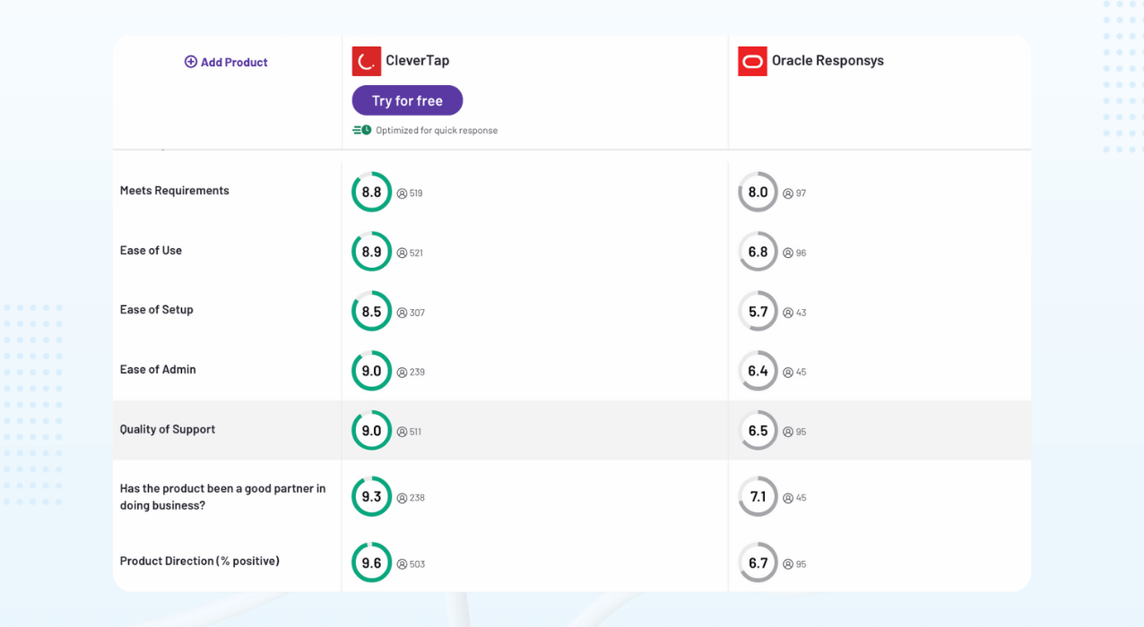Click Oracle's 6.5 Quality of Support ring
Screen dimensions: 1144x627
(x=758, y=430)
